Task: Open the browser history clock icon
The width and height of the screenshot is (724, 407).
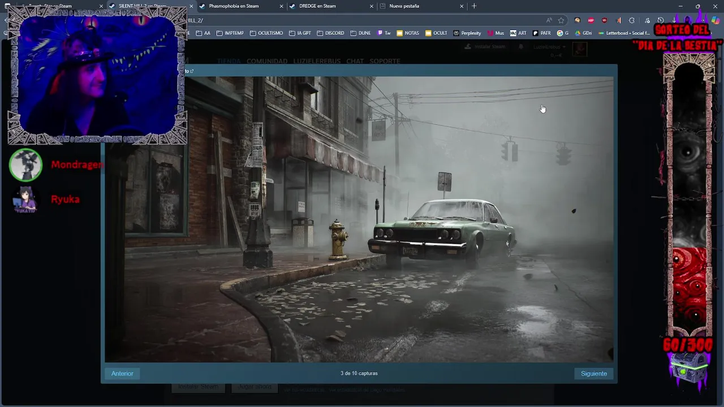Action: tap(660, 20)
